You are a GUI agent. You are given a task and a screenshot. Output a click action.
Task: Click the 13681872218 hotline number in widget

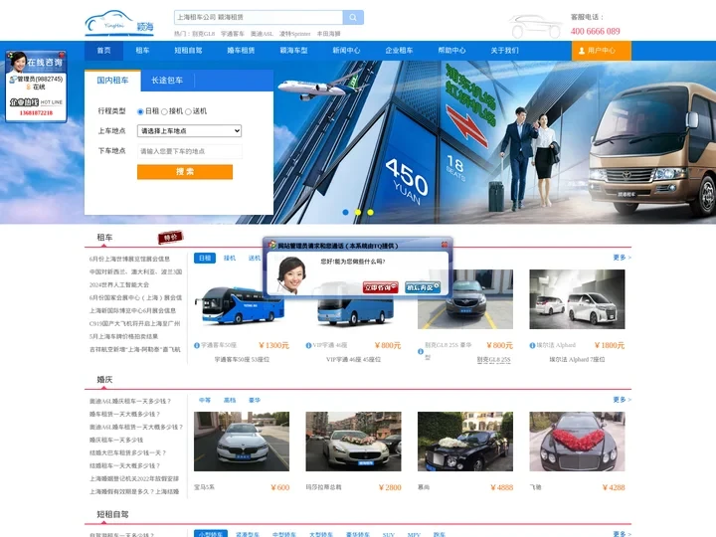point(36,112)
